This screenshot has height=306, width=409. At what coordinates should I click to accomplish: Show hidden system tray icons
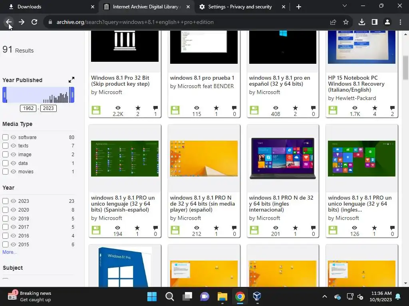[324, 296]
